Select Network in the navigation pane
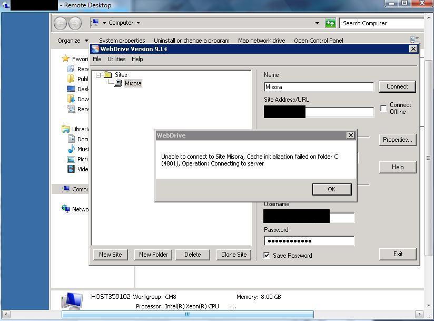The image size is (434, 321). pos(75,209)
